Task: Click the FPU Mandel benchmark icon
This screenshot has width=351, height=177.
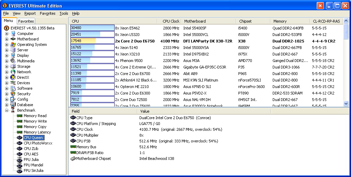Action: (x=20, y=165)
